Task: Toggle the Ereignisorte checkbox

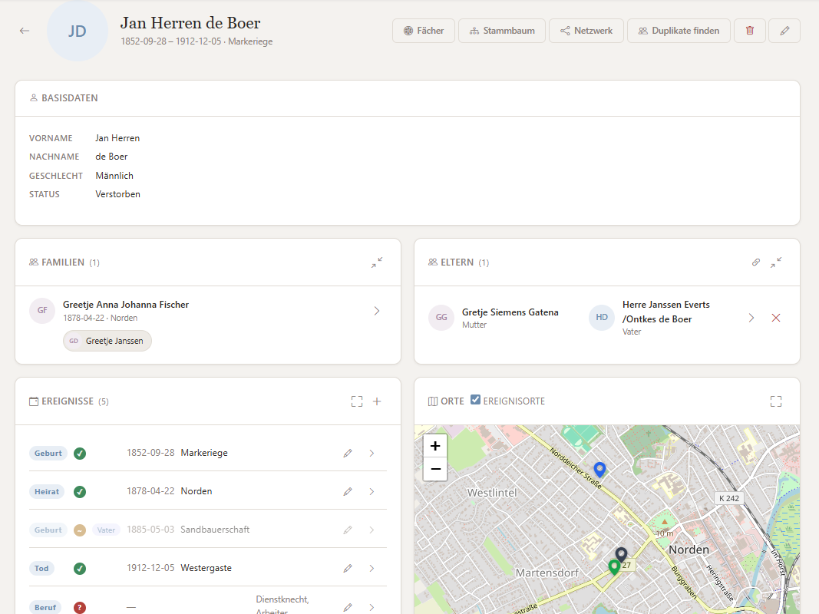Action: (475, 400)
